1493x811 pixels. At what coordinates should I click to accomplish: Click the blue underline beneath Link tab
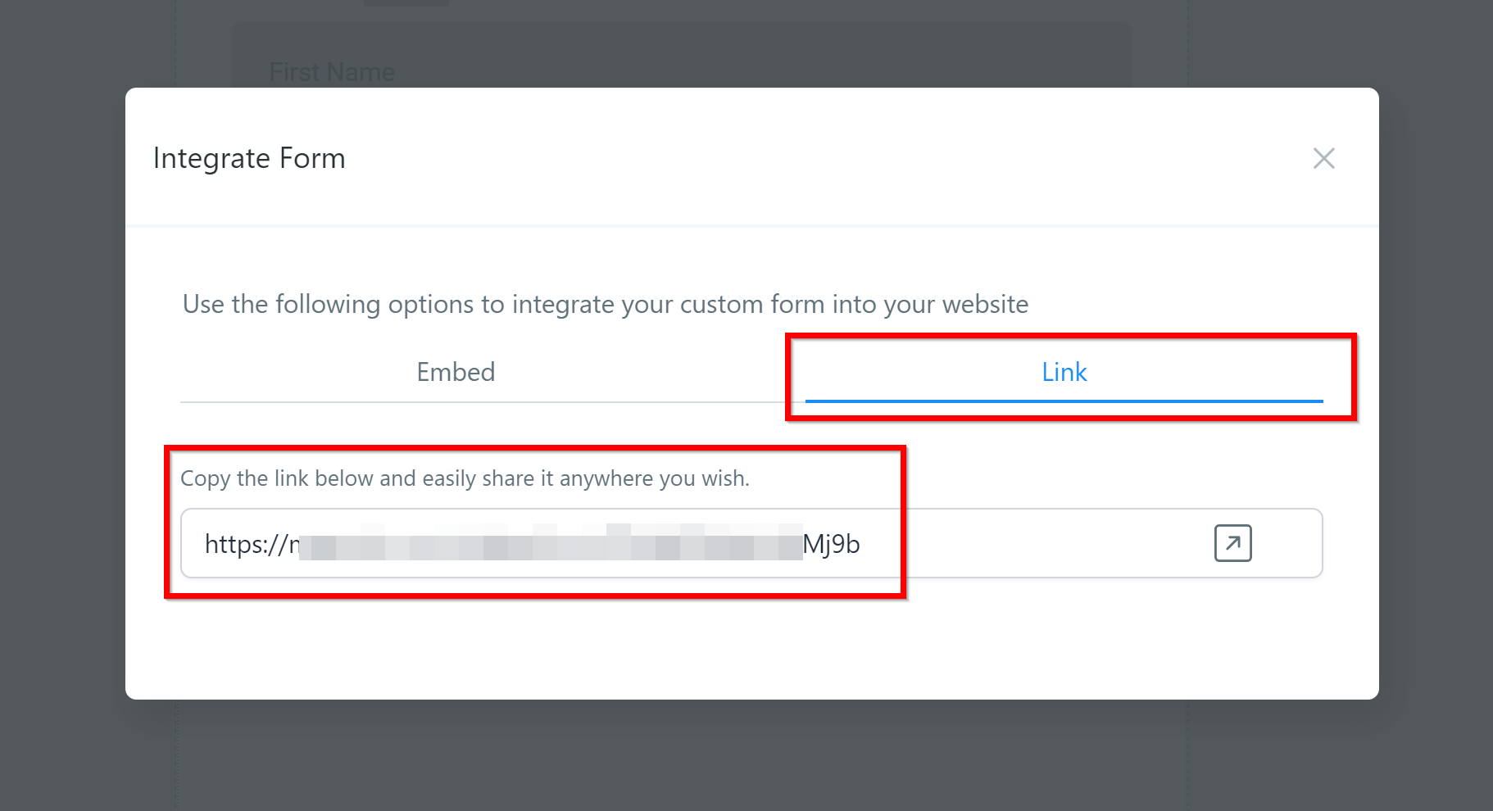tap(1064, 401)
